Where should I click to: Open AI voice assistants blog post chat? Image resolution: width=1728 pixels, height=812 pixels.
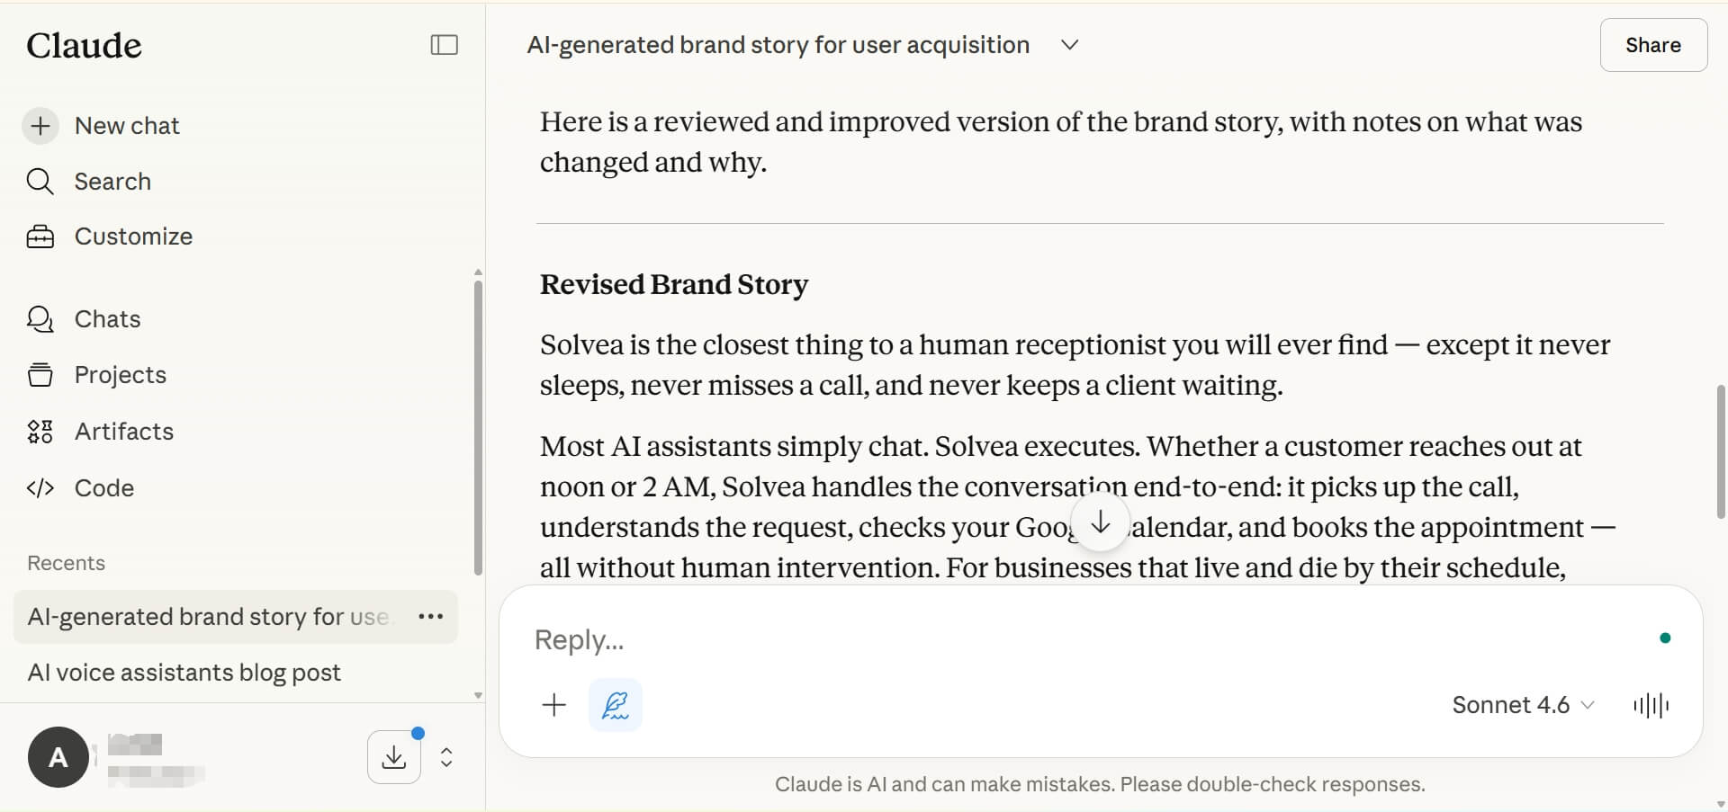(x=184, y=673)
